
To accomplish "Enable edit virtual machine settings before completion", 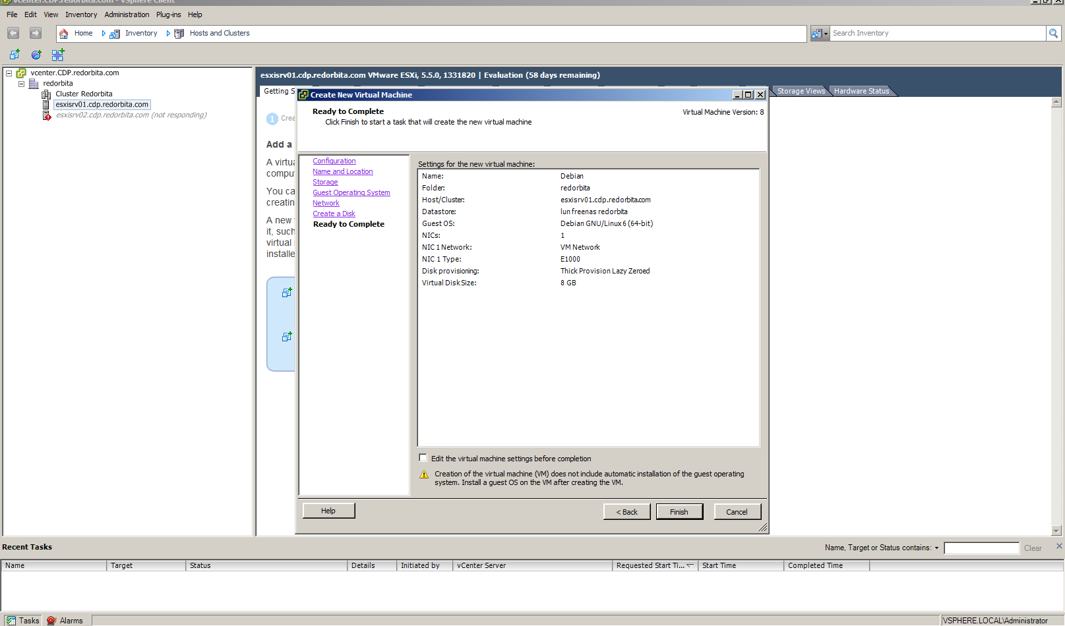I will (x=423, y=458).
